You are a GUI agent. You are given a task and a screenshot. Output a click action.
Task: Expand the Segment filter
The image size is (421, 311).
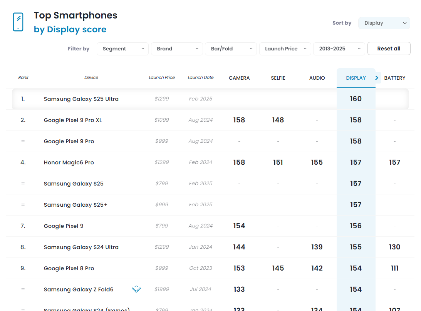[123, 49]
